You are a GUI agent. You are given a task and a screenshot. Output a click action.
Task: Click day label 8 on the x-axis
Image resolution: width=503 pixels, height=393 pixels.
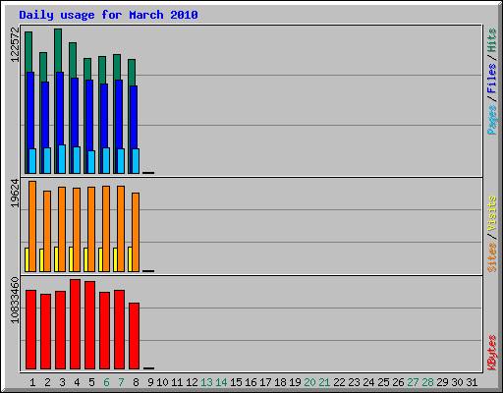coord(136,382)
